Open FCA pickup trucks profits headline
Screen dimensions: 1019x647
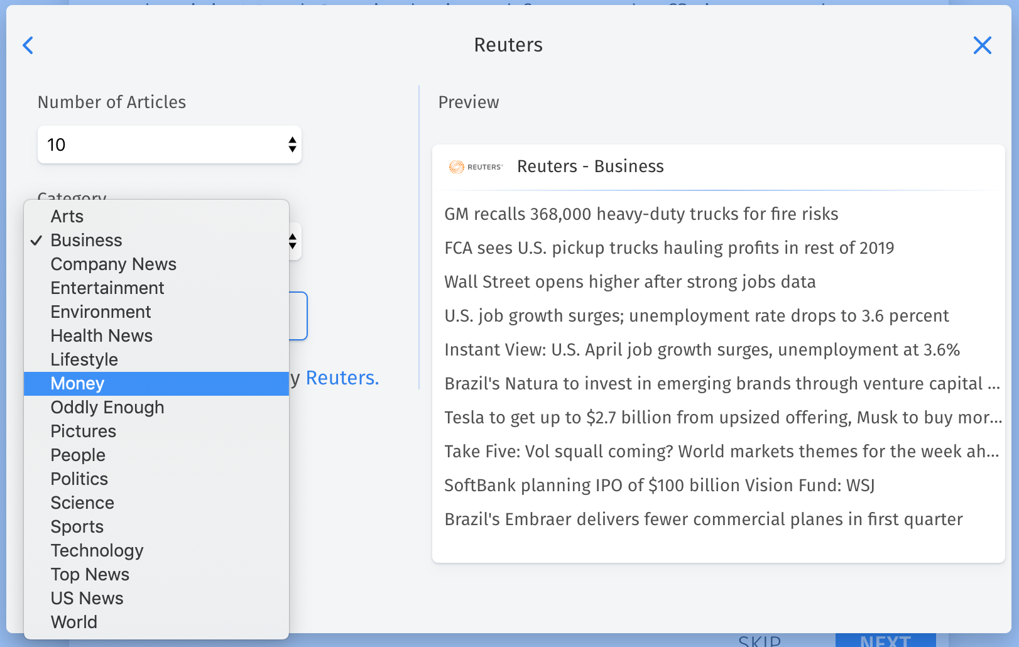tap(669, 248)
